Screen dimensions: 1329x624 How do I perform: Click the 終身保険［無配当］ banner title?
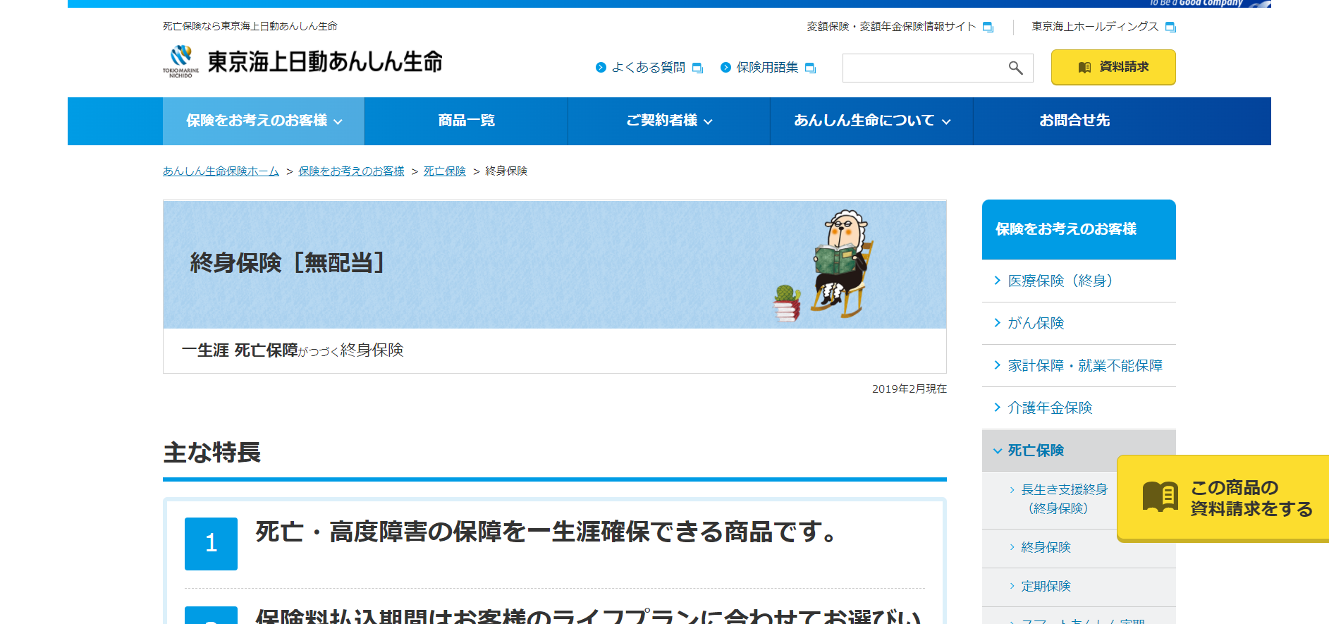287,263
